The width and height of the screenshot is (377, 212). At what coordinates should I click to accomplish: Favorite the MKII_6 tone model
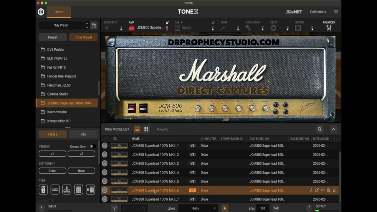pos(334,191)
